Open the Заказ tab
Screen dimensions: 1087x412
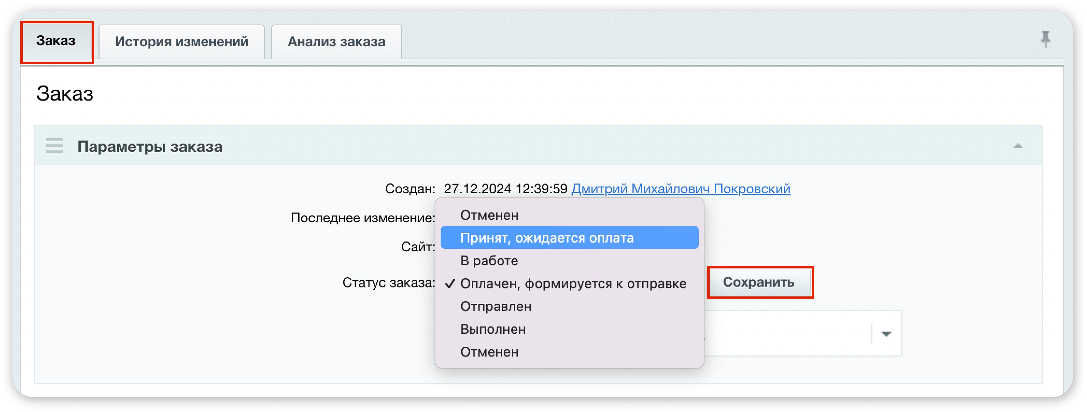(57, 41)
